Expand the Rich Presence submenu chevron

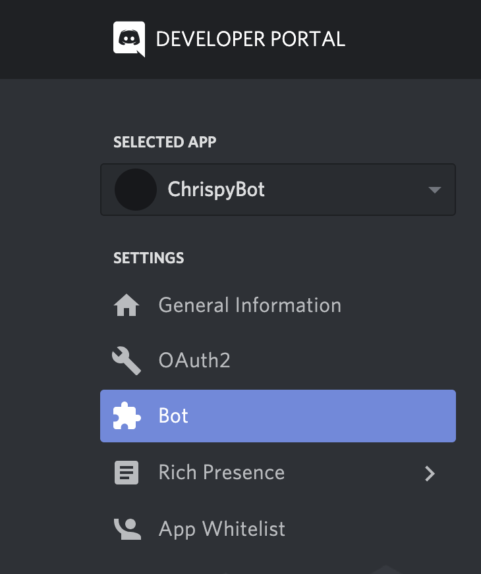430,473
